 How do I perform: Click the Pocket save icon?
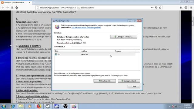click(x=156, y=8)
